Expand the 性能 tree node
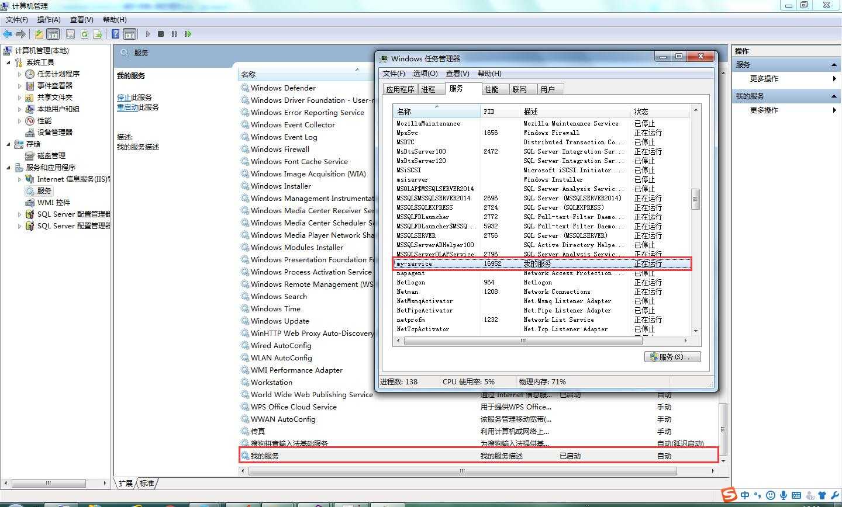The width and height of the screenshot is (842, 507). [x=19, y=121]
